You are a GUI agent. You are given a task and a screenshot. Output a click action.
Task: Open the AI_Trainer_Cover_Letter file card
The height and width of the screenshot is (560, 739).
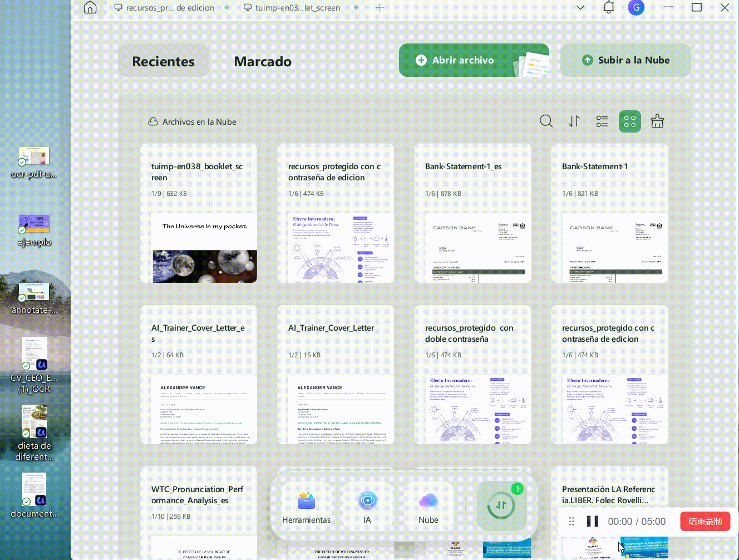(336, 375)
